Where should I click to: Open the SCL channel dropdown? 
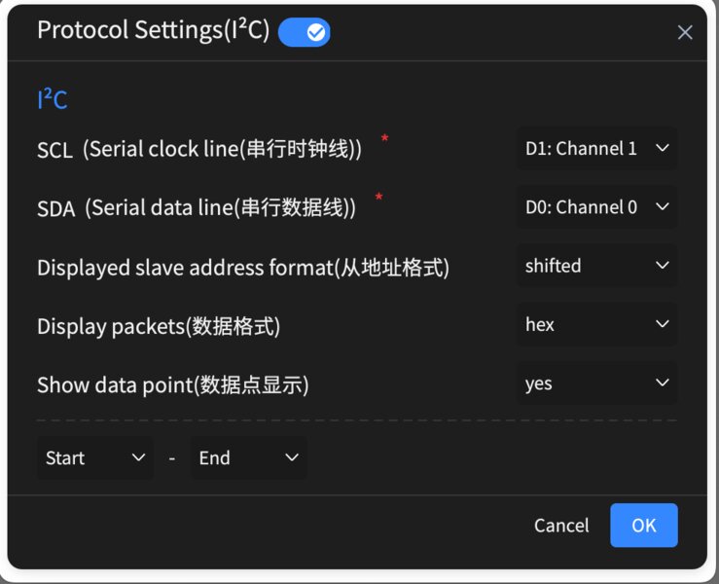596,149
